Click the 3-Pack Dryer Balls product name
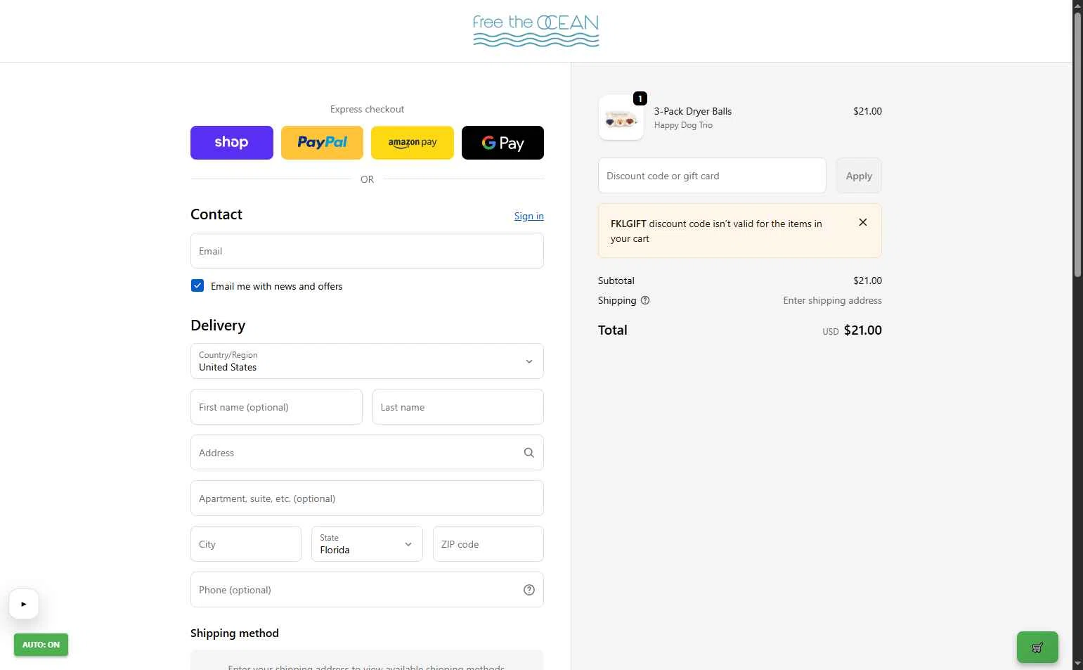The image size is (1083, 670). tap(693, 111)
